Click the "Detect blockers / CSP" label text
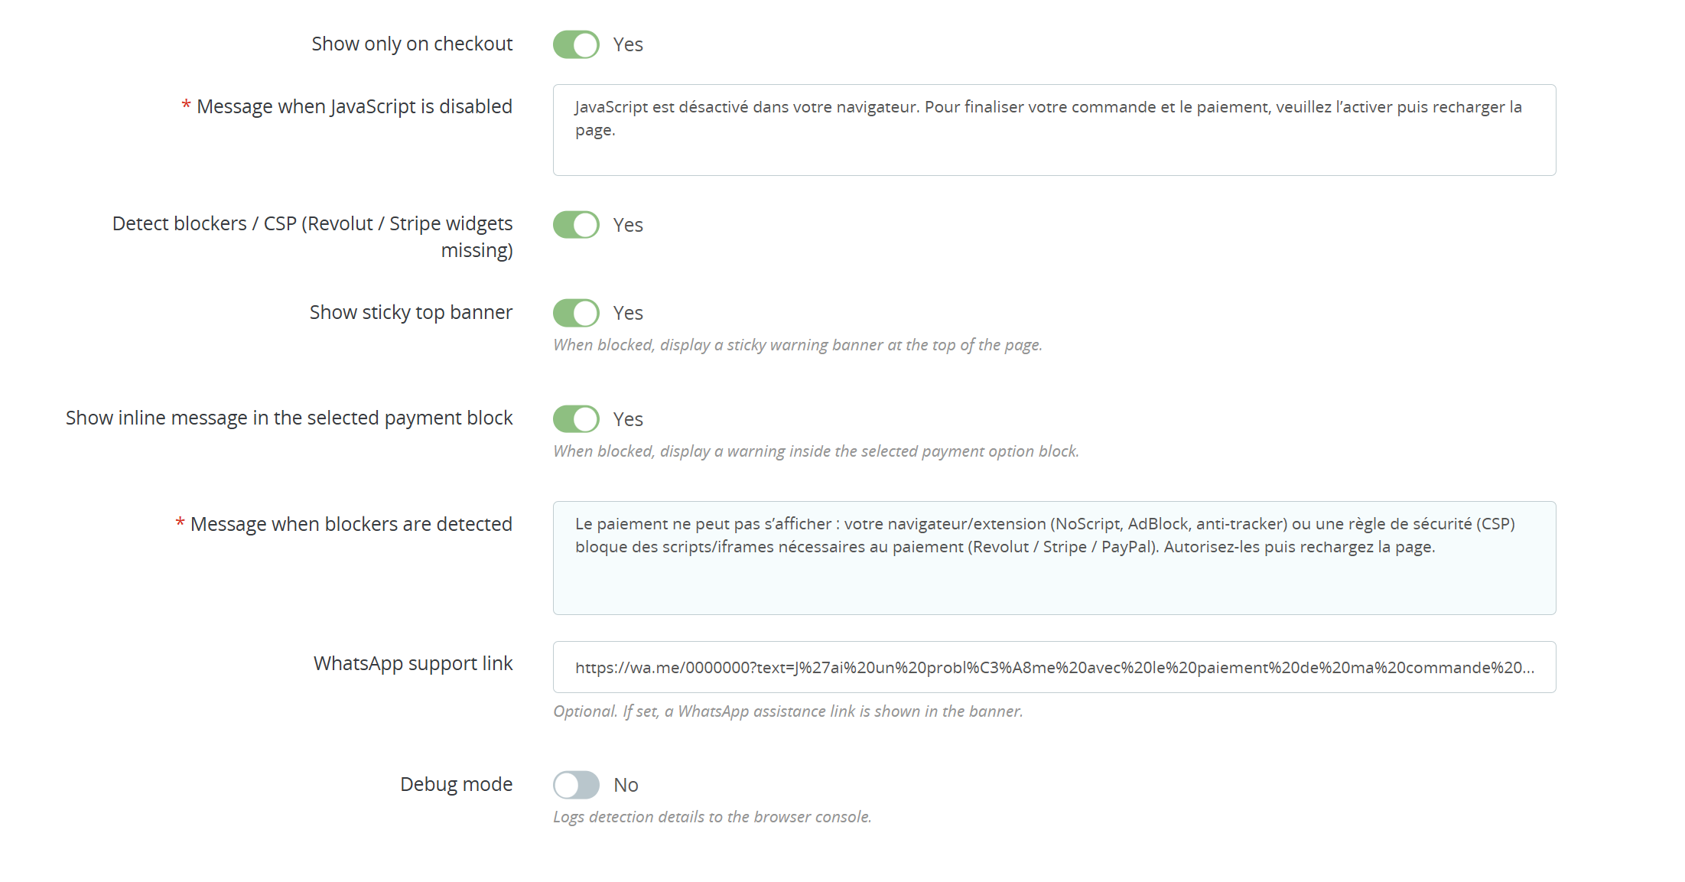 (x=312, y=223)
